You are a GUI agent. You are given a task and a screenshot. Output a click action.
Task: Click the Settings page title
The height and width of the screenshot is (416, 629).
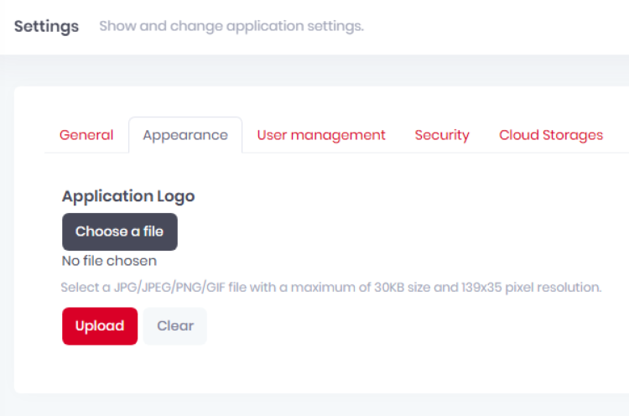[x=46, y=27]
